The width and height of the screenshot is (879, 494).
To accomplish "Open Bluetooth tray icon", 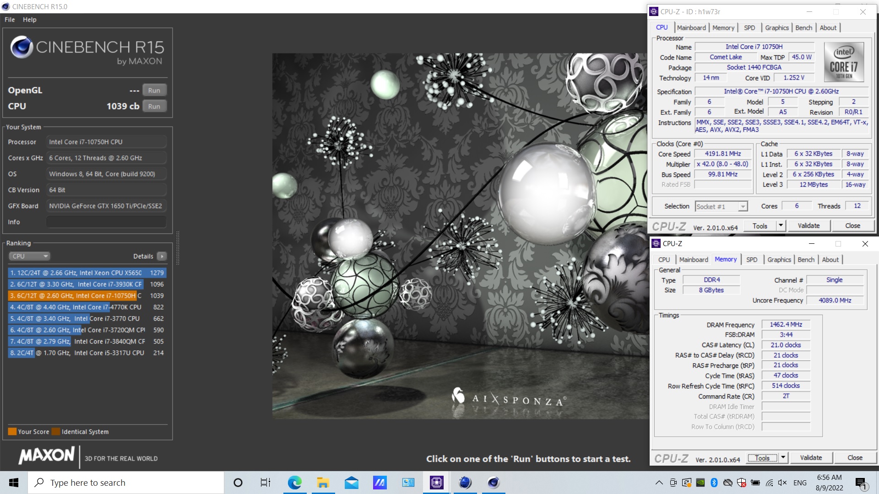I will pyautogui.click(x=714, y=483).
